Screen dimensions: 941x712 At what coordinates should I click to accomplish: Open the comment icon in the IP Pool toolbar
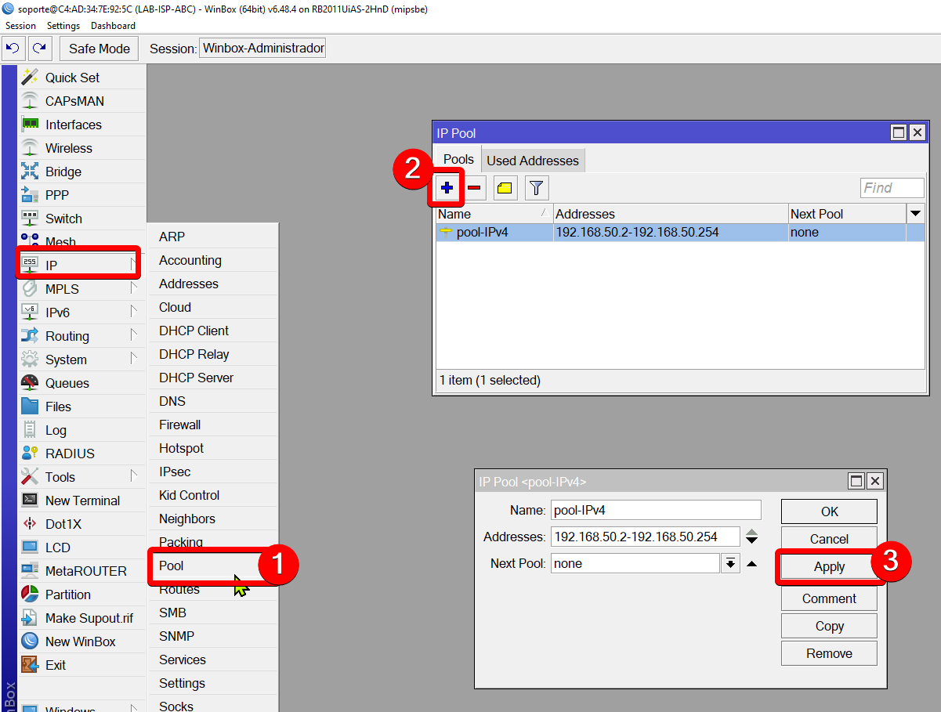pos(504,187)
